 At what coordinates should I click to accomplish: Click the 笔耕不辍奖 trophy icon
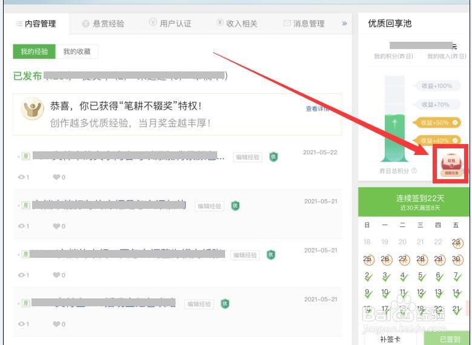coord(32,108)
